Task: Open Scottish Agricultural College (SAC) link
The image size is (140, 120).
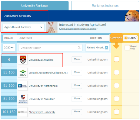Action: (x=48, y=73)
